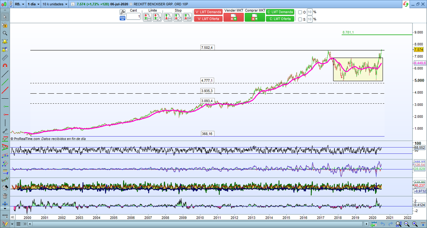Click the V: LMT Oferta sell button
The width and height of the screenshot is (427, 228).
tap(208, 19)
